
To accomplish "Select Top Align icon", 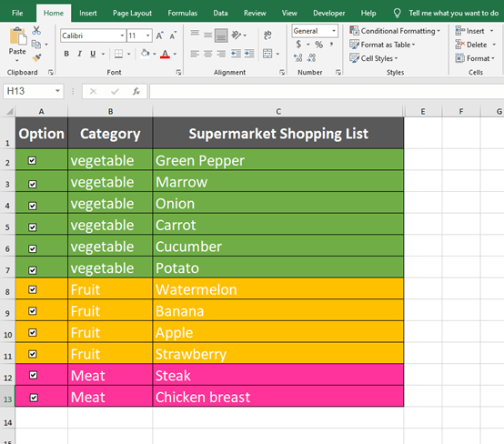I will [195, 33].
